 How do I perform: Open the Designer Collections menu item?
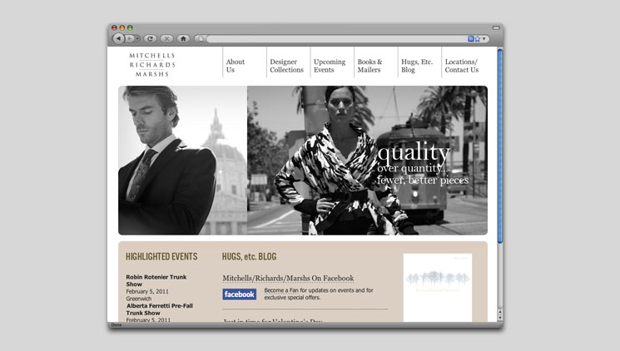[286, 66]
